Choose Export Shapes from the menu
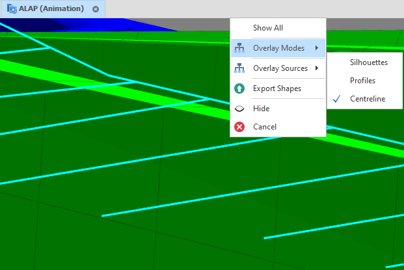404x270 pixels. (x=278, y=88)
